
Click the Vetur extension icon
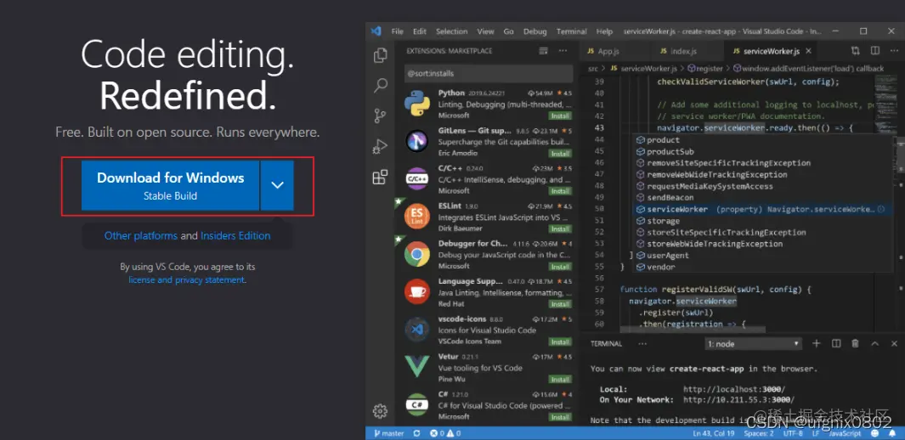pos(416,366)
